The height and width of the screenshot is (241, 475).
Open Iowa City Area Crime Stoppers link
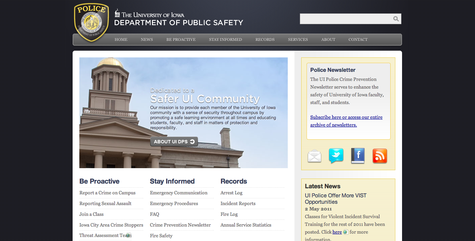(111, 225)
